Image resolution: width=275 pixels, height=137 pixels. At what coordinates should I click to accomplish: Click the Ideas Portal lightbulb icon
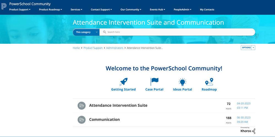[x=182, y=82]
